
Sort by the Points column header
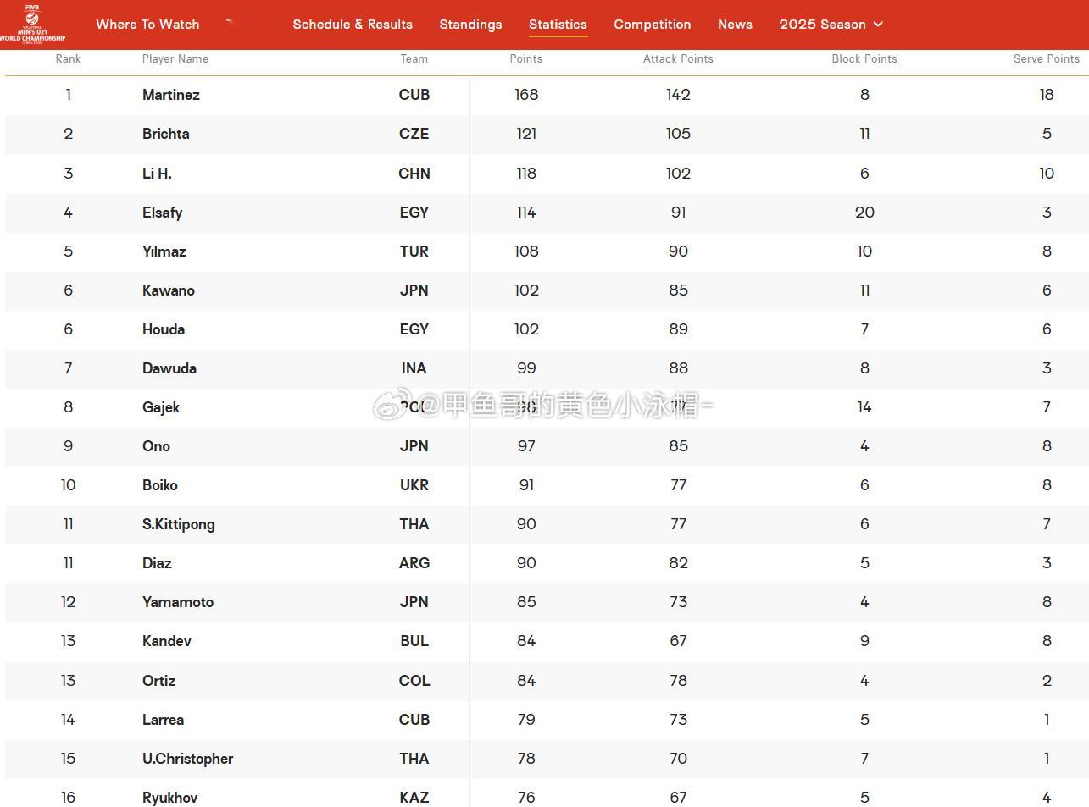526,59
